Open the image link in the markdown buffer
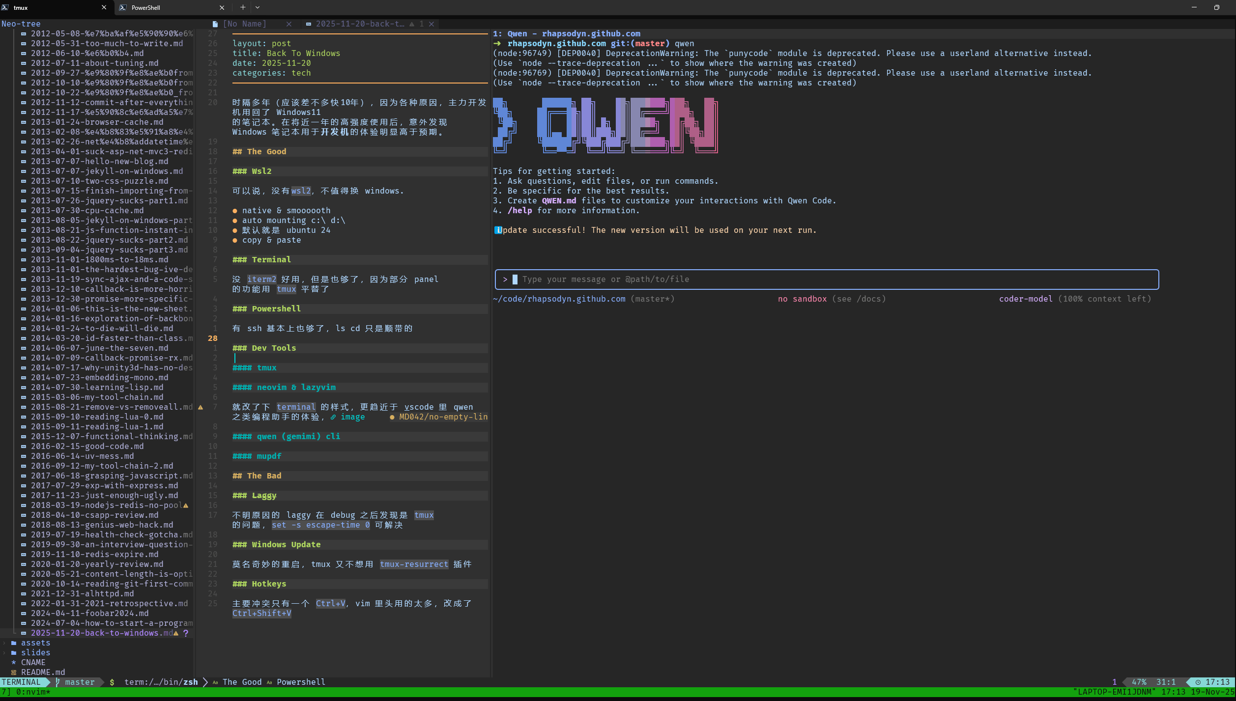 tap(353, 417)
